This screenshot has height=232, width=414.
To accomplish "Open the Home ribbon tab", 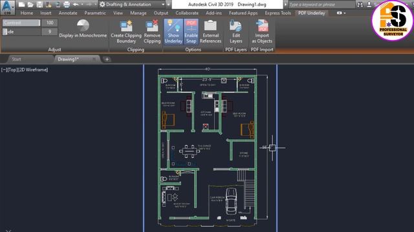I will coord(27,13).
